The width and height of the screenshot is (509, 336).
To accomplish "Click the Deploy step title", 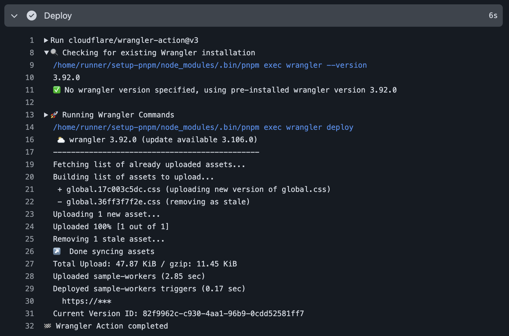I will 58,16.
